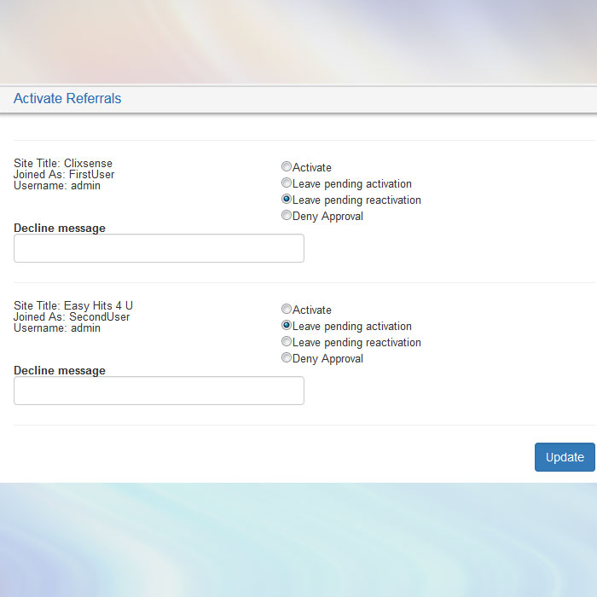Select Activate for Clixsense referral
597x597 pixels.
point(287,166)
